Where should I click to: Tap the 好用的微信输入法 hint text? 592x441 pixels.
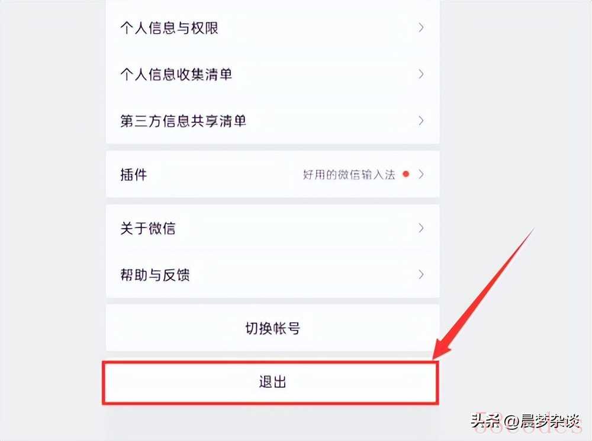click(349, 174)
